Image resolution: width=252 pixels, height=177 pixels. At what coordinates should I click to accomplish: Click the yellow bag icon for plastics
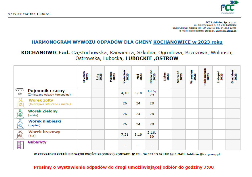pos(20,103)
